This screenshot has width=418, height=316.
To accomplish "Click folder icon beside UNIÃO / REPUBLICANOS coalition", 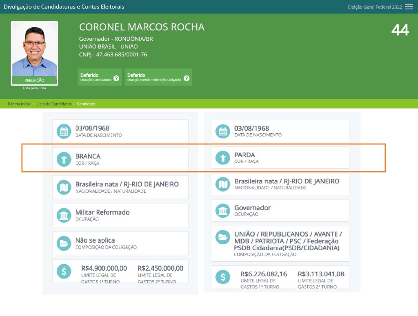I will (222, 237).
